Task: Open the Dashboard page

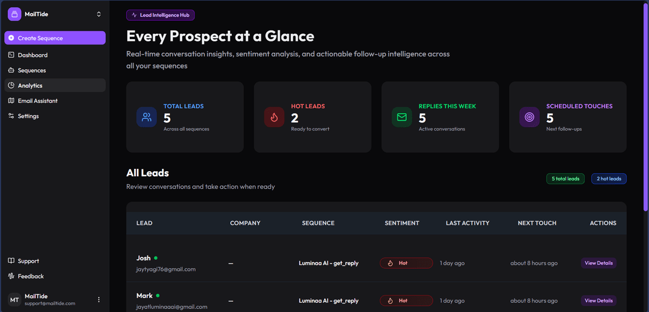Action: click(32, 55)
